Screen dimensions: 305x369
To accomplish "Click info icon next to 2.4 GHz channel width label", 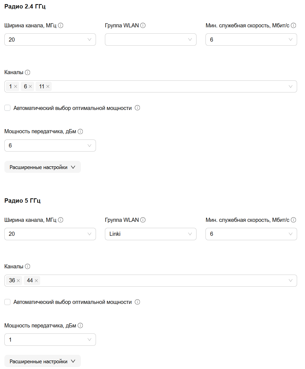I will [61, 25].
